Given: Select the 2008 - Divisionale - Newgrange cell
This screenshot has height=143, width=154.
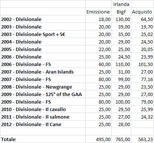Looking at the screenshot, I should 43,87.
